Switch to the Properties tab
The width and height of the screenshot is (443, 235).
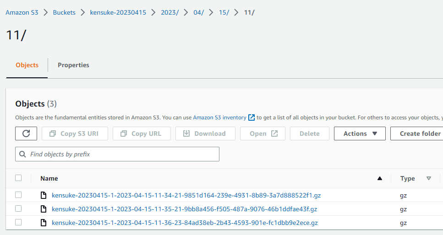(x=73, y=65)
